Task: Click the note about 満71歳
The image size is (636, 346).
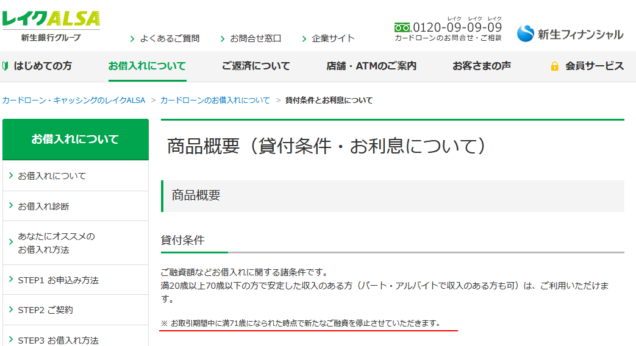Action: [x=301, y=323]
